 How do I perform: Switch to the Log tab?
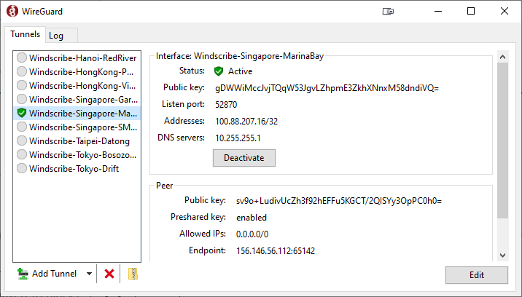pos(61,36)
